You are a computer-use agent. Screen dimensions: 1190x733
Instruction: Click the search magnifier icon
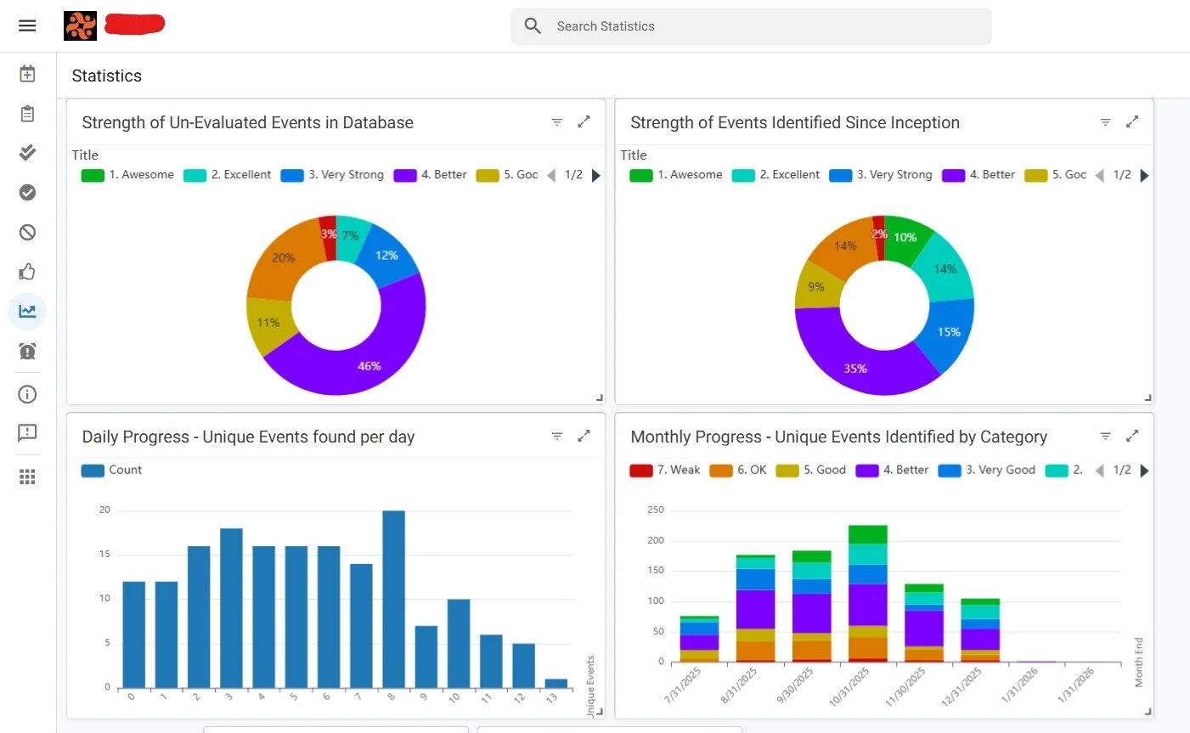point(533,25)
